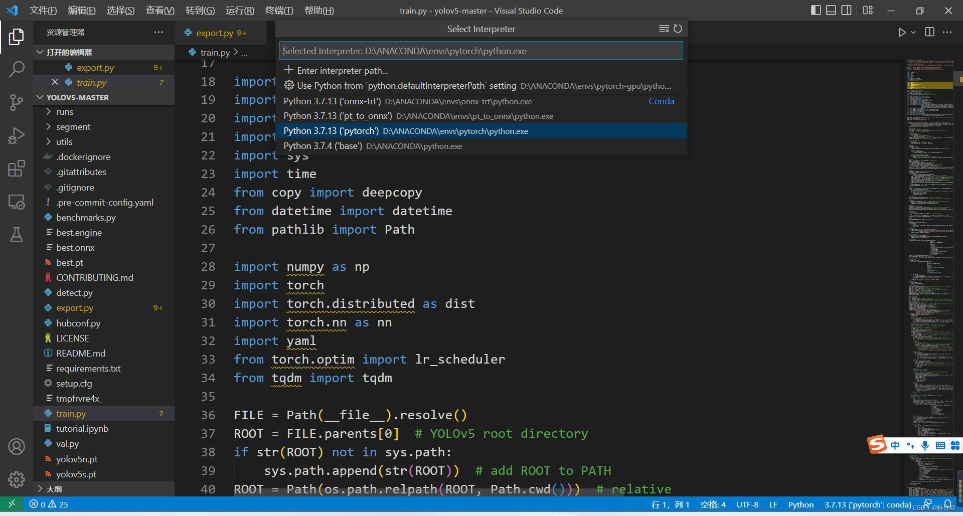963x516 pixels.
Task: Click UTF-8 encoding in status bar
Action: tap(747, 504)
